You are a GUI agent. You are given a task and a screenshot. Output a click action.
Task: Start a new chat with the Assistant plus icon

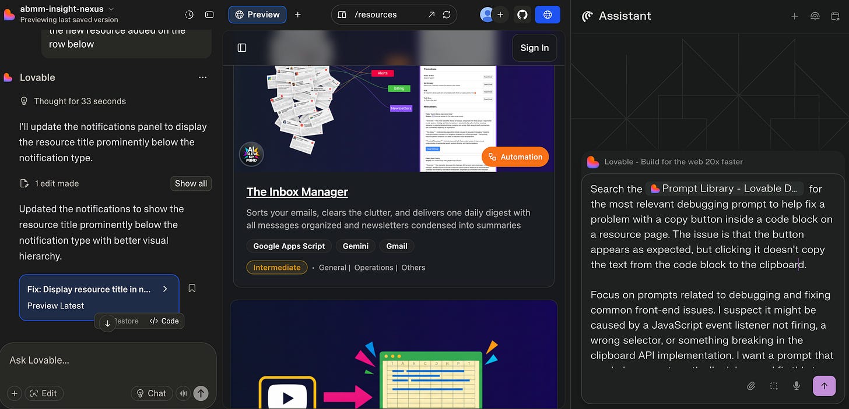pos(794,16)
